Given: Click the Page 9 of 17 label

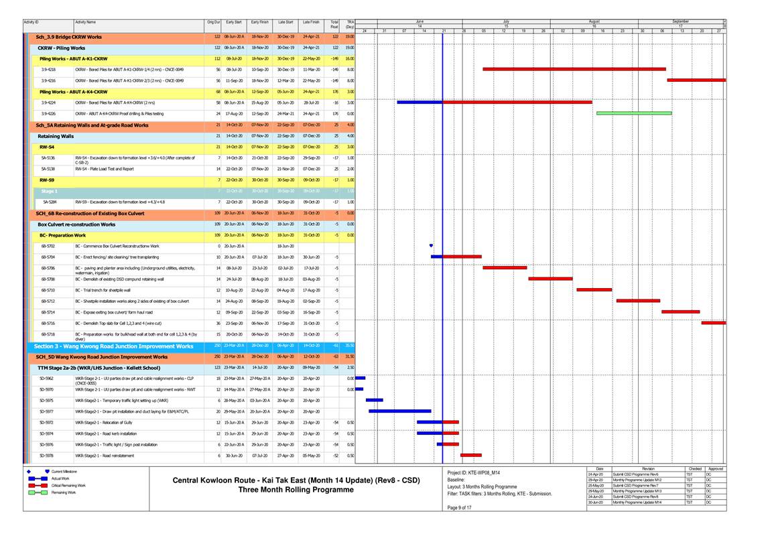Looking at the screenshot, I should pos(460,507).
